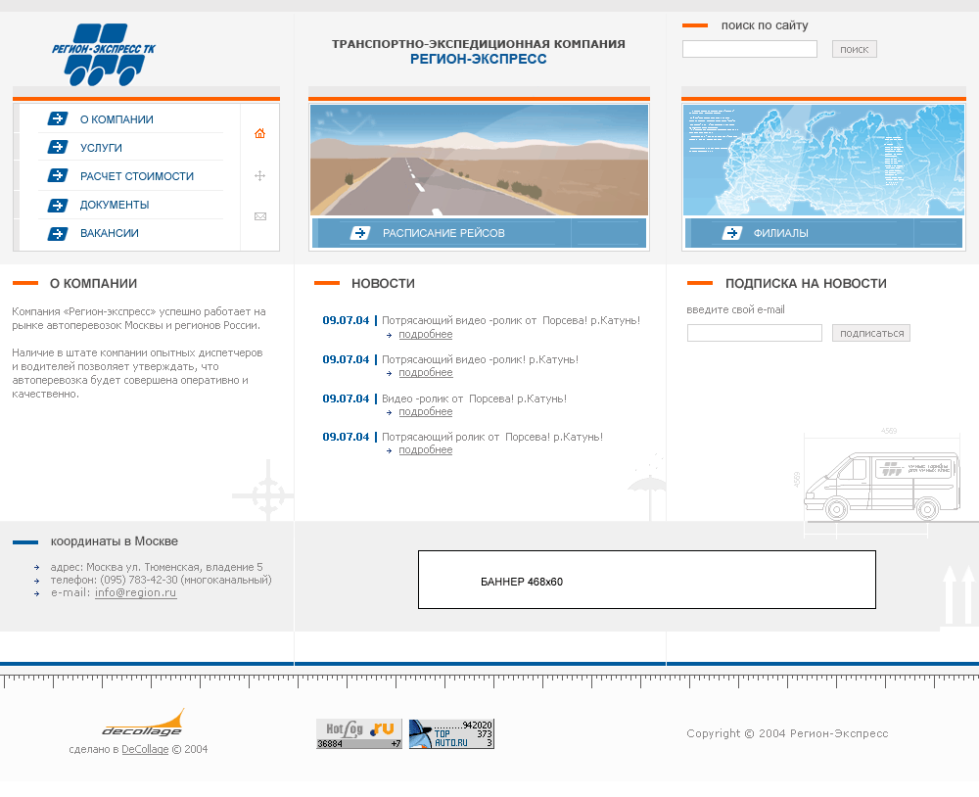Click the arrow icon beside РАСЧЕТ СТОИМОСТИ
This screenshot has width=979, height=797.
58,175
